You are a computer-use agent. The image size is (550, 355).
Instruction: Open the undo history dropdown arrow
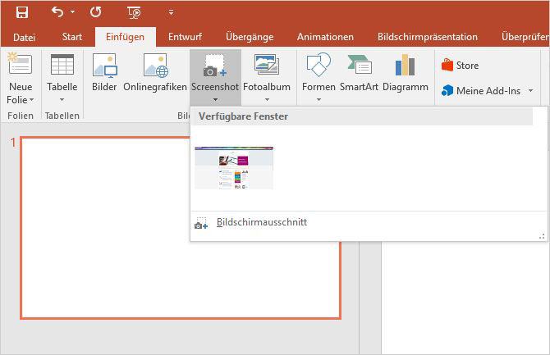72,12
